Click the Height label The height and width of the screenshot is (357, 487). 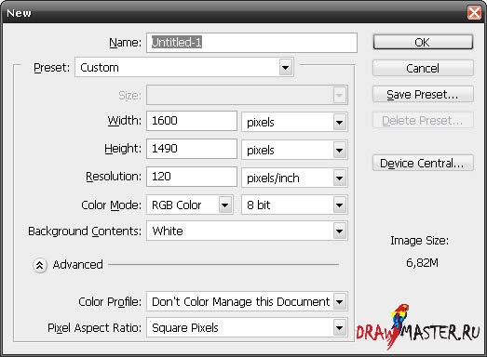click(x=123, y=149)
